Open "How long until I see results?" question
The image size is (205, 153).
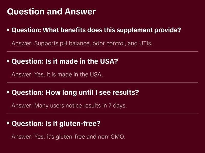[75, 92]
